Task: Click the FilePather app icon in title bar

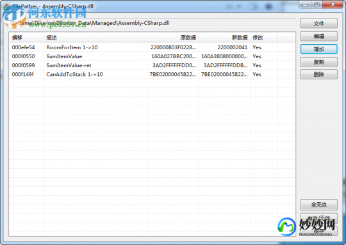Action: [x=6, y=6]
